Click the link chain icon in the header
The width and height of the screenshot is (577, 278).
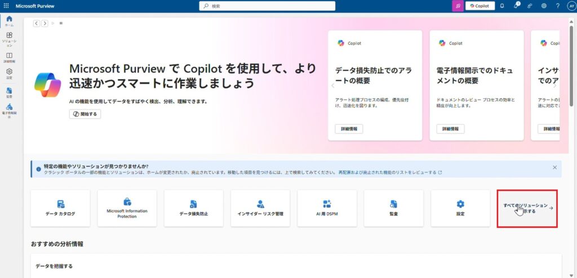pyautogui.click(x=530, y=6)
